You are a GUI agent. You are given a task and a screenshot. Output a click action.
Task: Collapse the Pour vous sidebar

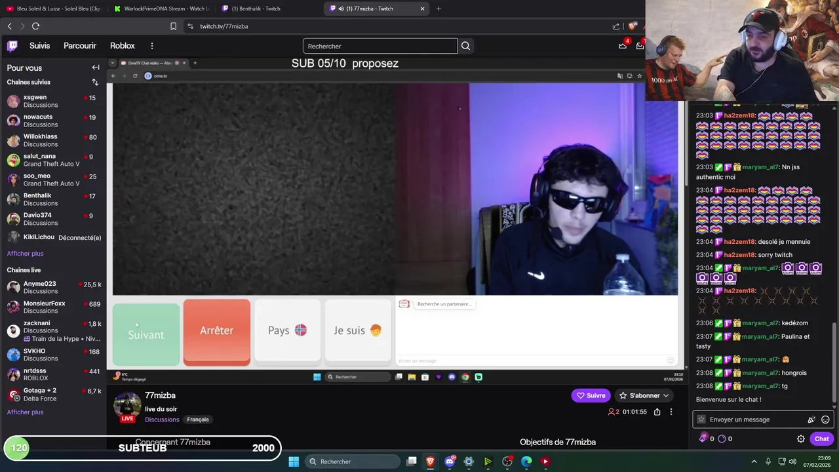click(96, 68)
